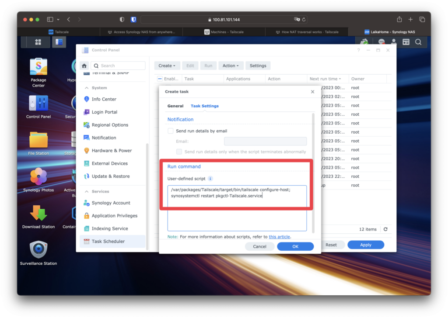Collapse the Services section in sidebar
The image size is (448, 318).
tap(87, 191)
